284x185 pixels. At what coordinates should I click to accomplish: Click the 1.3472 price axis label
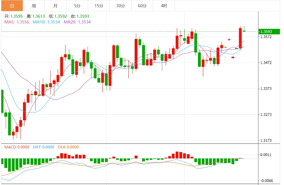pos(266,63)
